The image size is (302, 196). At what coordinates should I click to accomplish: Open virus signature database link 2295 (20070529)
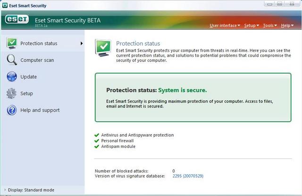coord(188,176)
